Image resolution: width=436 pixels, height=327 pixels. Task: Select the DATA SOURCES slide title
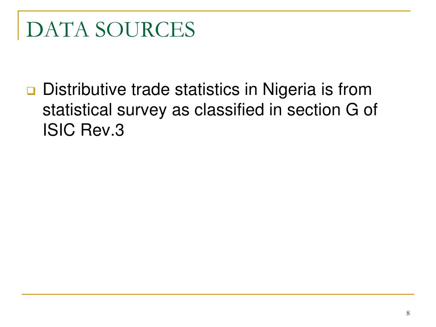tap(111, 29)
